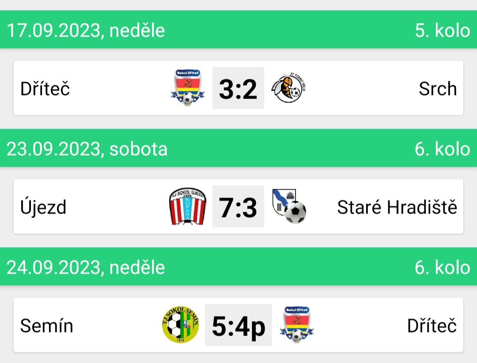
Task: Select away team Dříteč in last match
Action: 432,325
